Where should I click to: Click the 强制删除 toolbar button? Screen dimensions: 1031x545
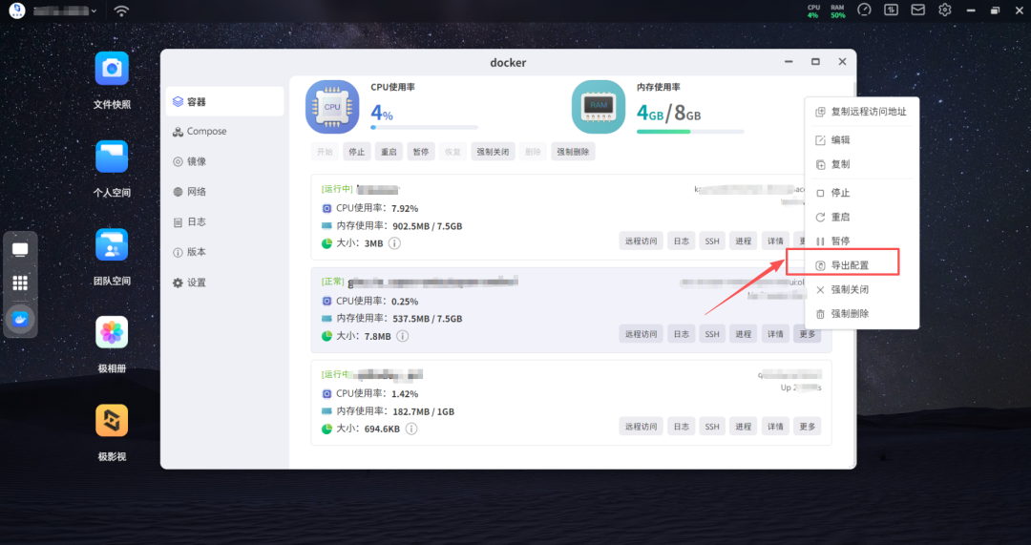tap(574, 152)
